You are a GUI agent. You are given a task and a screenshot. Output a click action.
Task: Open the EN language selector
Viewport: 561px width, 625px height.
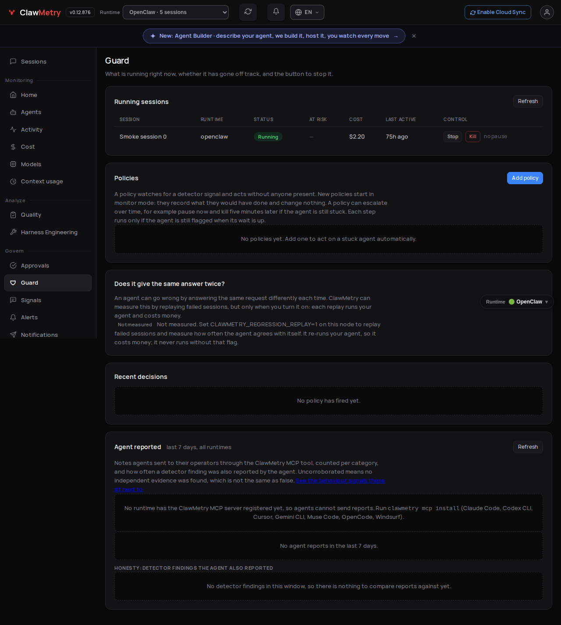tap(307, 12)
